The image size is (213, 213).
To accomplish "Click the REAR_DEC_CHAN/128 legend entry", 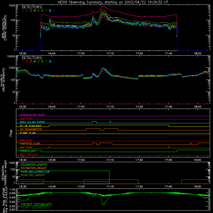I will [35, 172].
